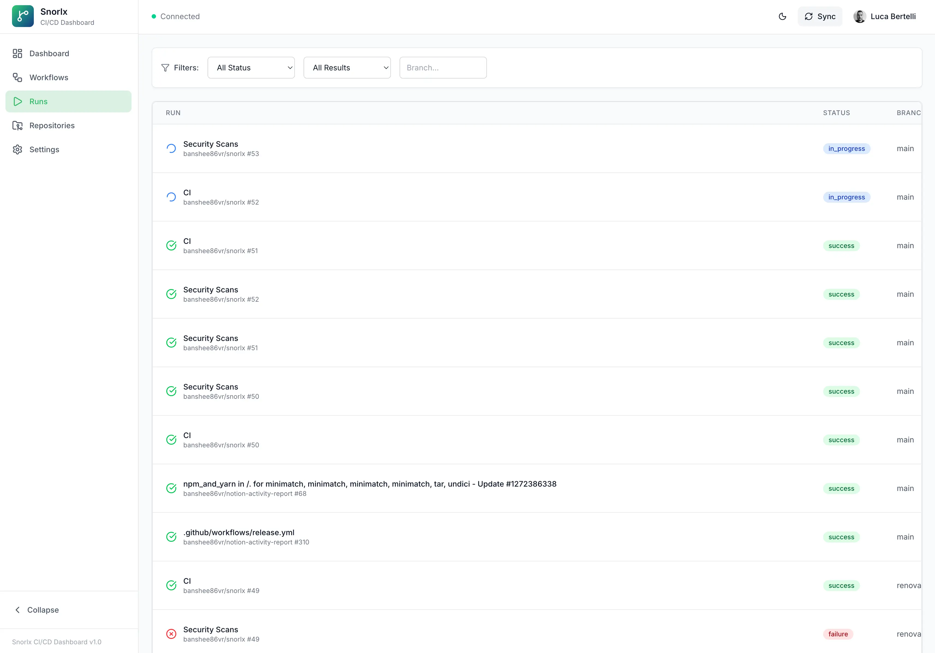The image size is (935, 653).
Task: Click the Workflows icon
Action: [x=17, y=77]
